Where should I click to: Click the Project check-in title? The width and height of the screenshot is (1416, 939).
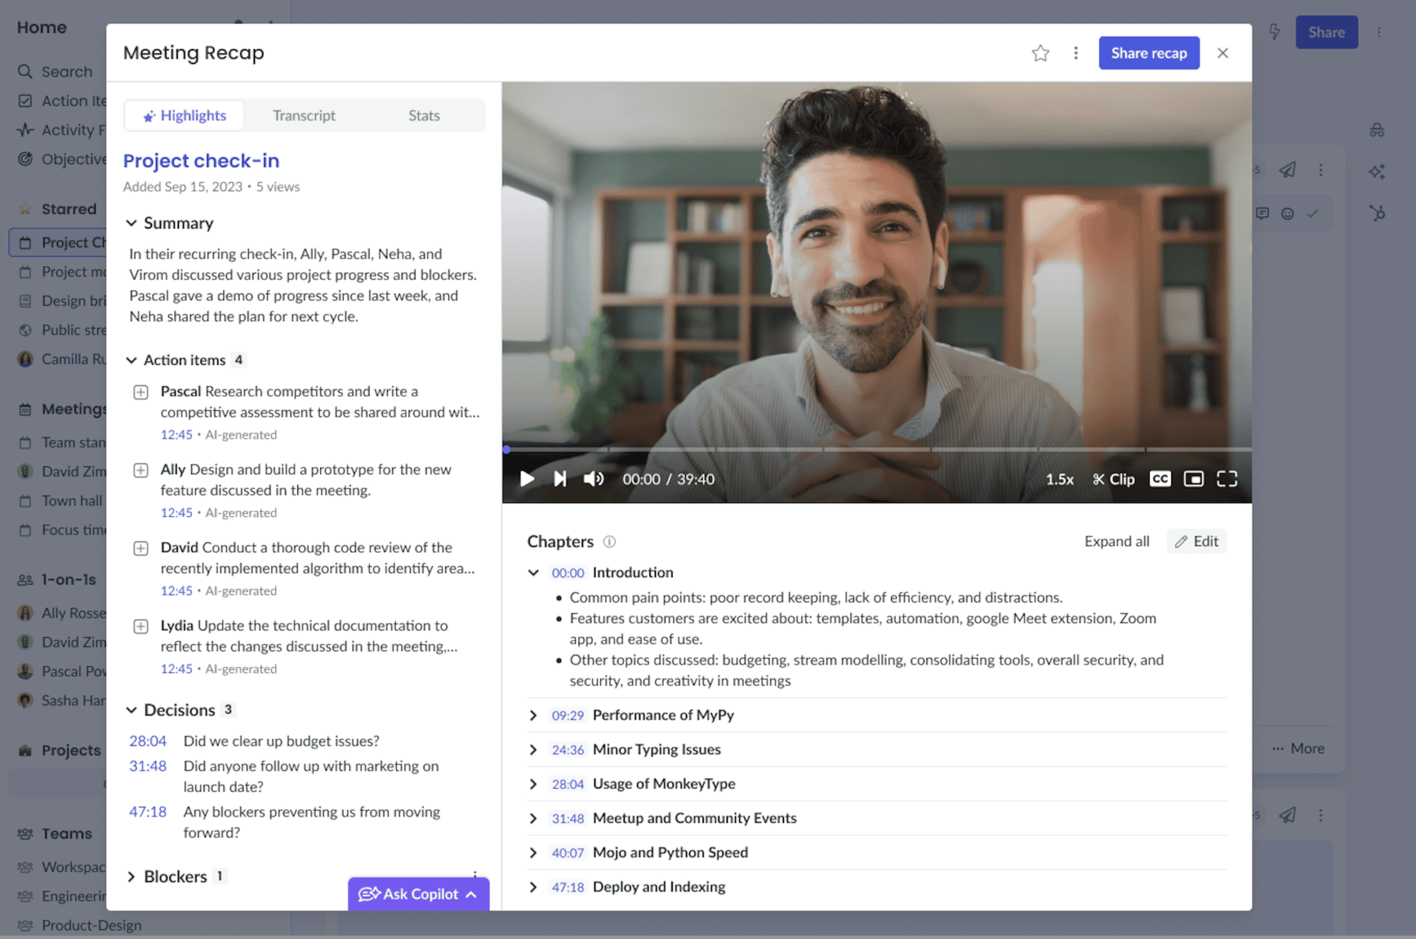[x=201, y=161]
